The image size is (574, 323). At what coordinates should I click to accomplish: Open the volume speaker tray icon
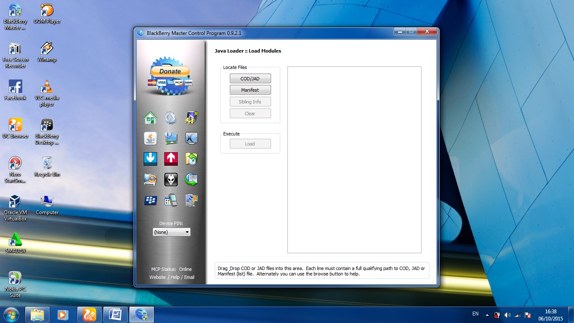point(507,315)
